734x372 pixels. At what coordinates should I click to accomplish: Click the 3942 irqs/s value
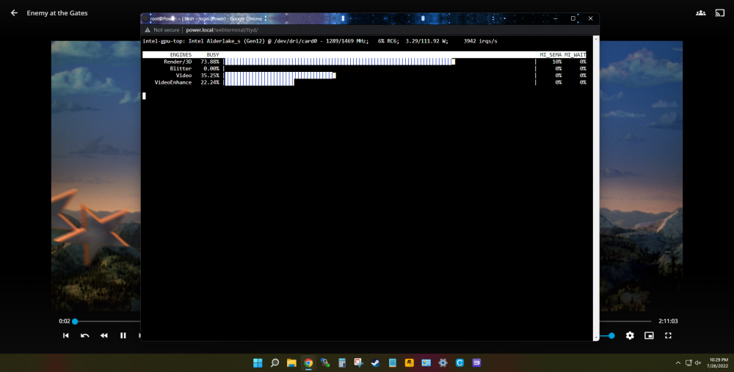pos(480,41)
